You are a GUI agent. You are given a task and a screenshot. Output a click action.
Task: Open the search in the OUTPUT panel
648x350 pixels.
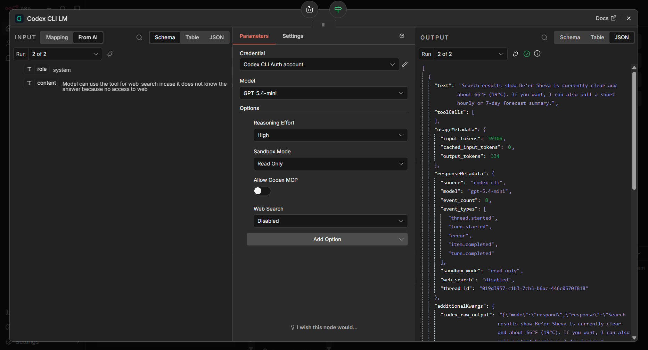tap(544, 37)
